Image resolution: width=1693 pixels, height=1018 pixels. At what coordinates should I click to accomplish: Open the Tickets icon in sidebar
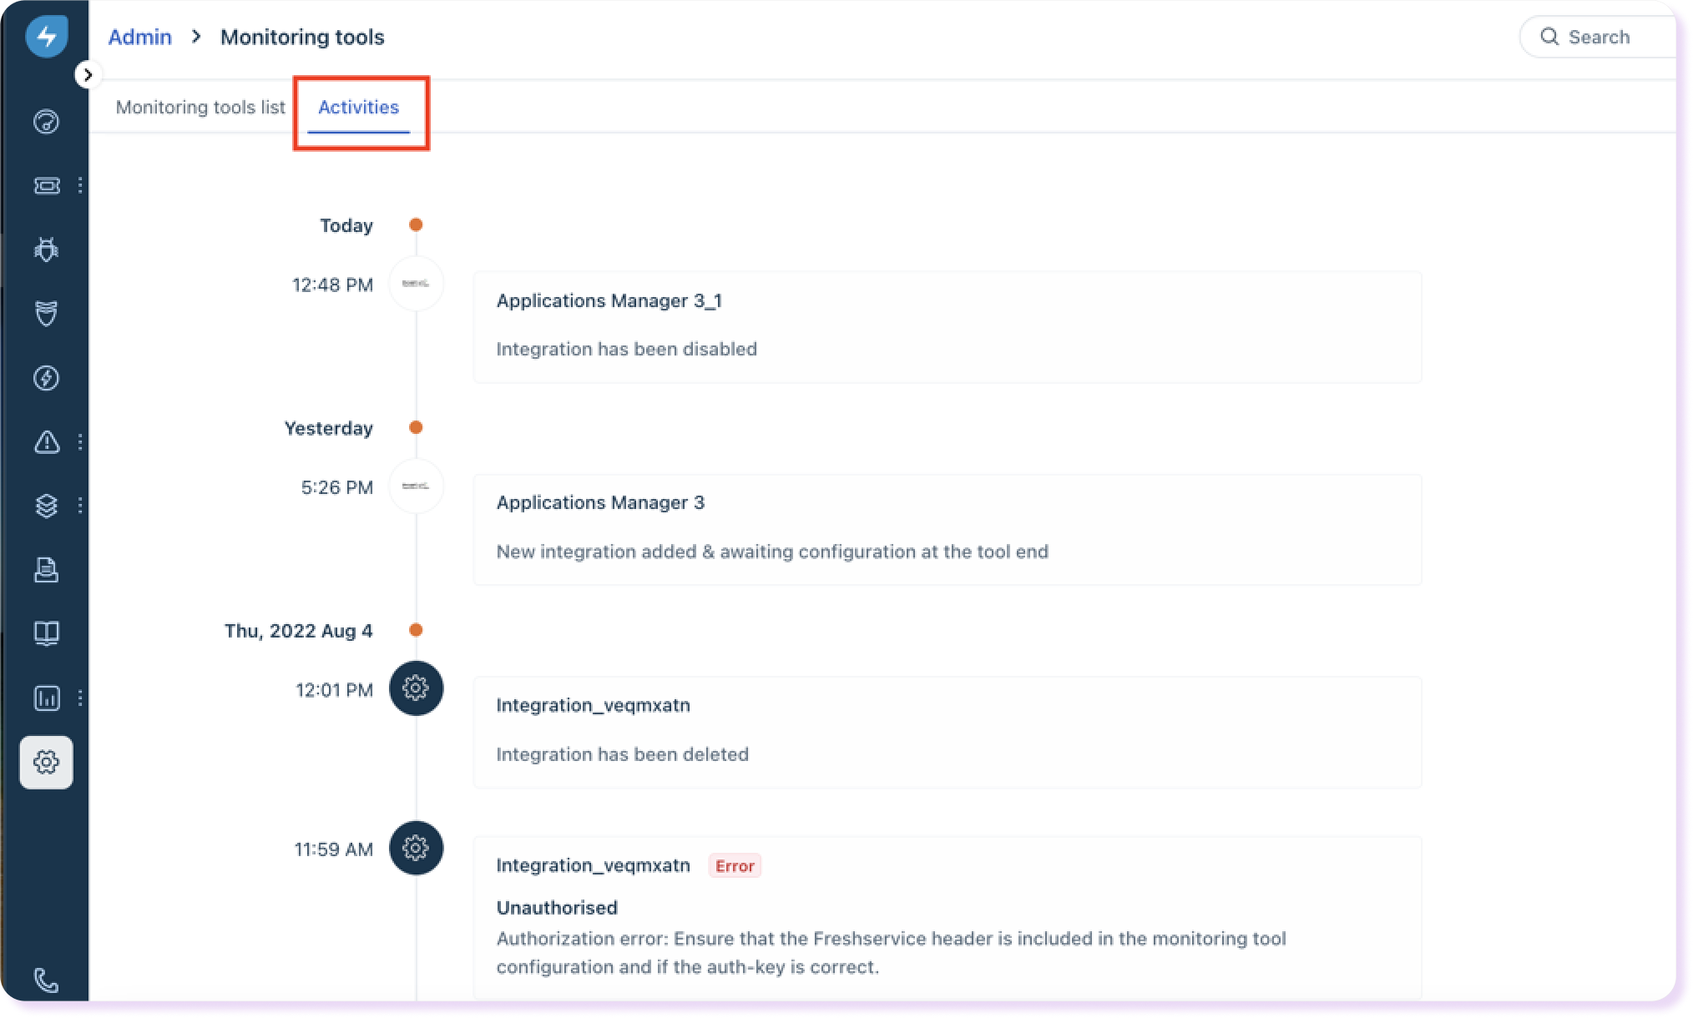click(x=46, y=185)
